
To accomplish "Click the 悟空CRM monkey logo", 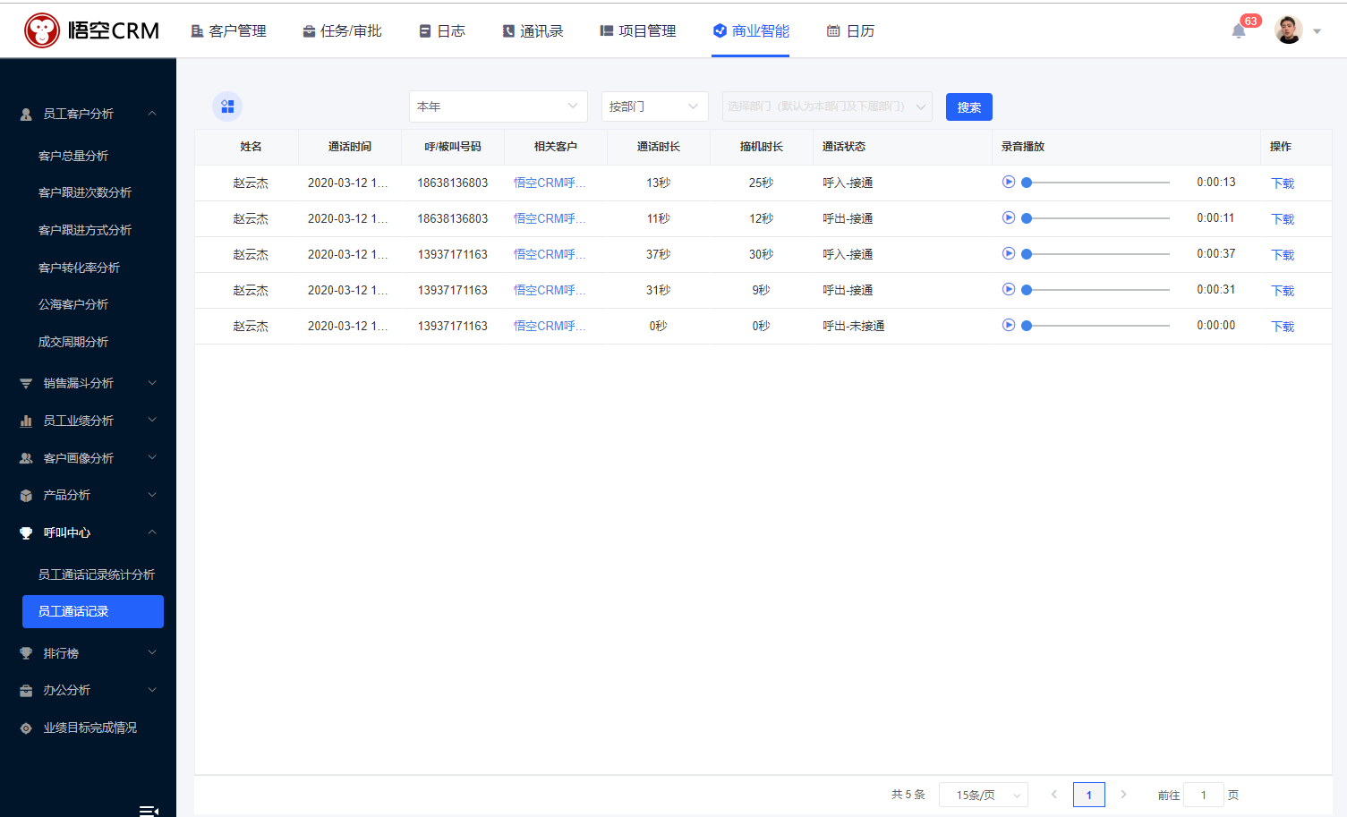I will tap(41, 30).
